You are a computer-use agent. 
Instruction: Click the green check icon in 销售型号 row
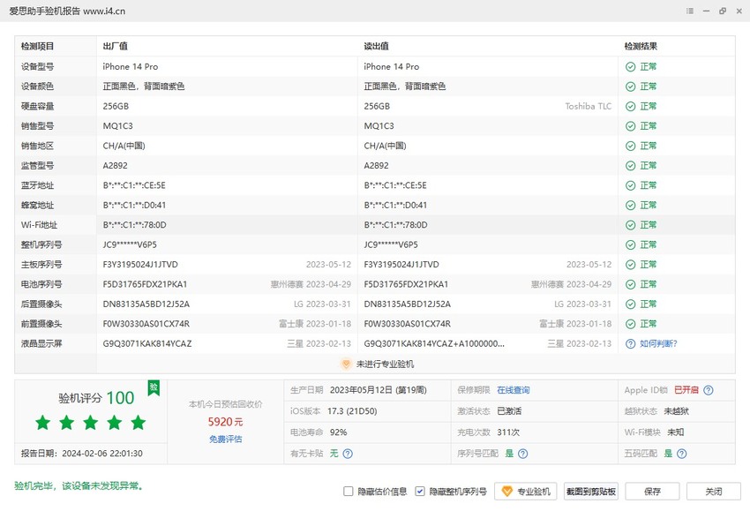pos(630,126)
